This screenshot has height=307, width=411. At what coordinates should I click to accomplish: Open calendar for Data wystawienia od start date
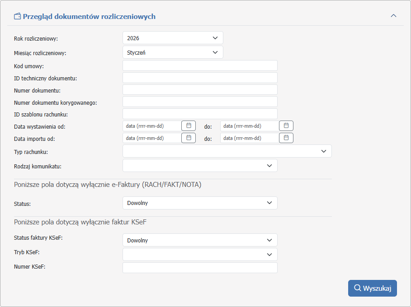[189, 126]
